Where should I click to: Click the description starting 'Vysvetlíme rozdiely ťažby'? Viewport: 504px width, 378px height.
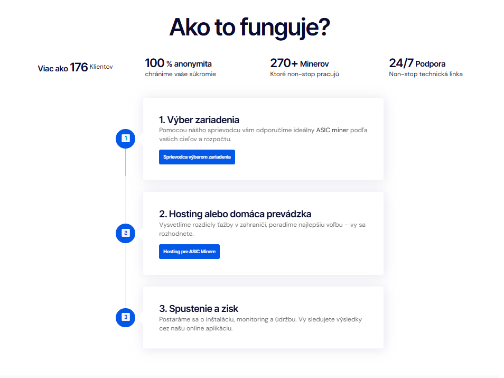point(262,229)
